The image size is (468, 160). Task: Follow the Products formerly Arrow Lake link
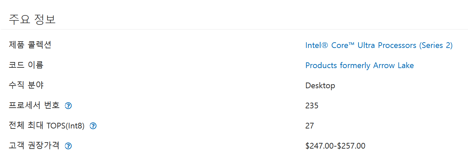(359, 65)
